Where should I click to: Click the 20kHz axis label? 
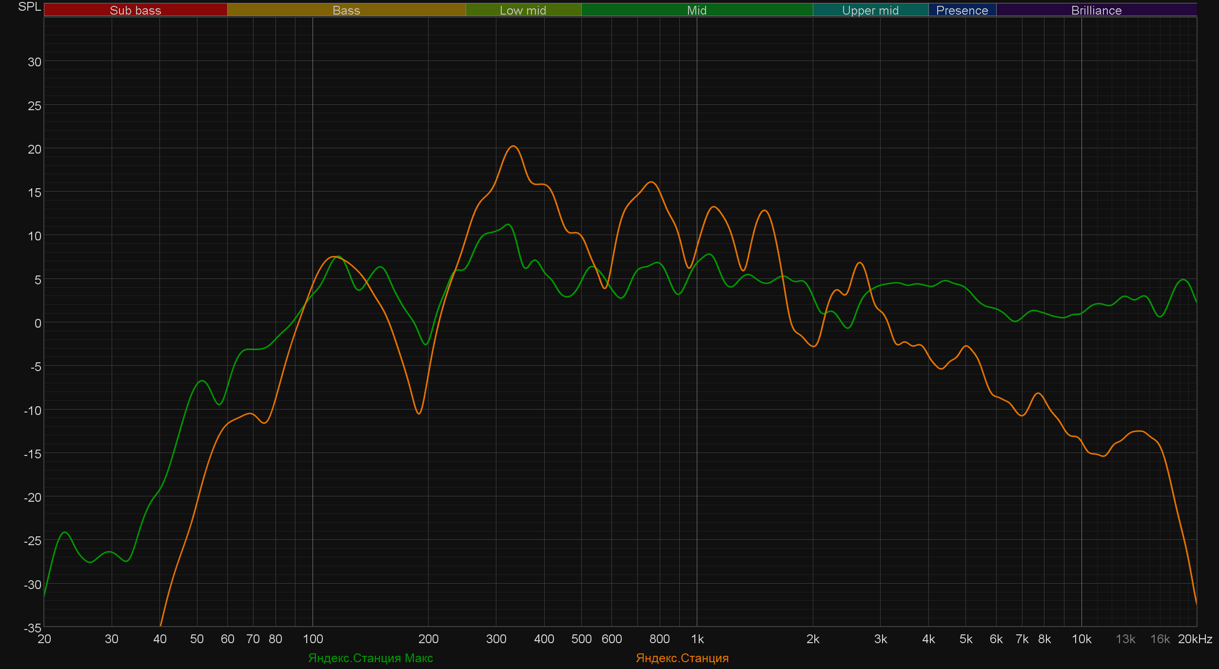(x=1195, y=639)
